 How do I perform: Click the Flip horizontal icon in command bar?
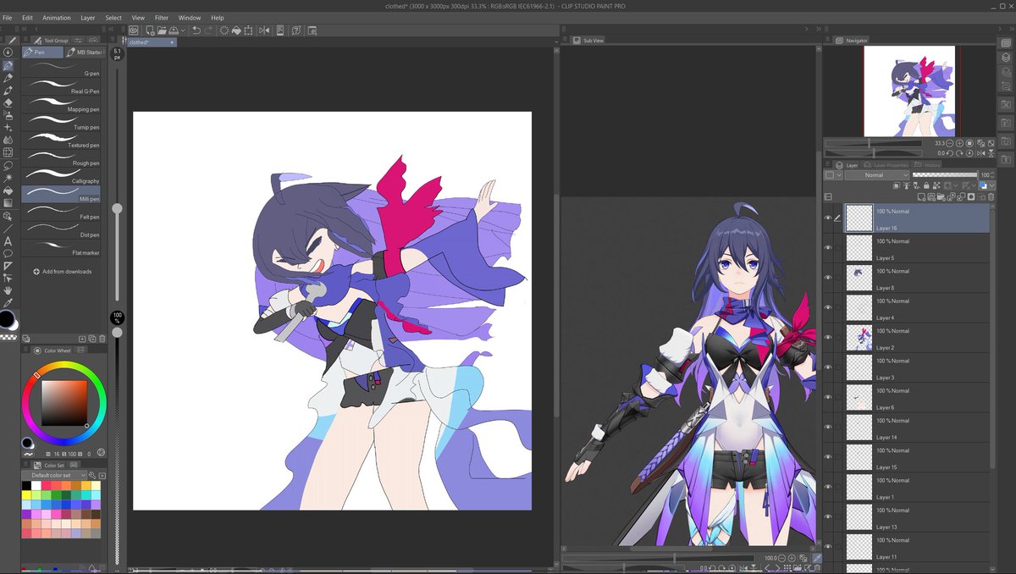(x=266, y=30)
